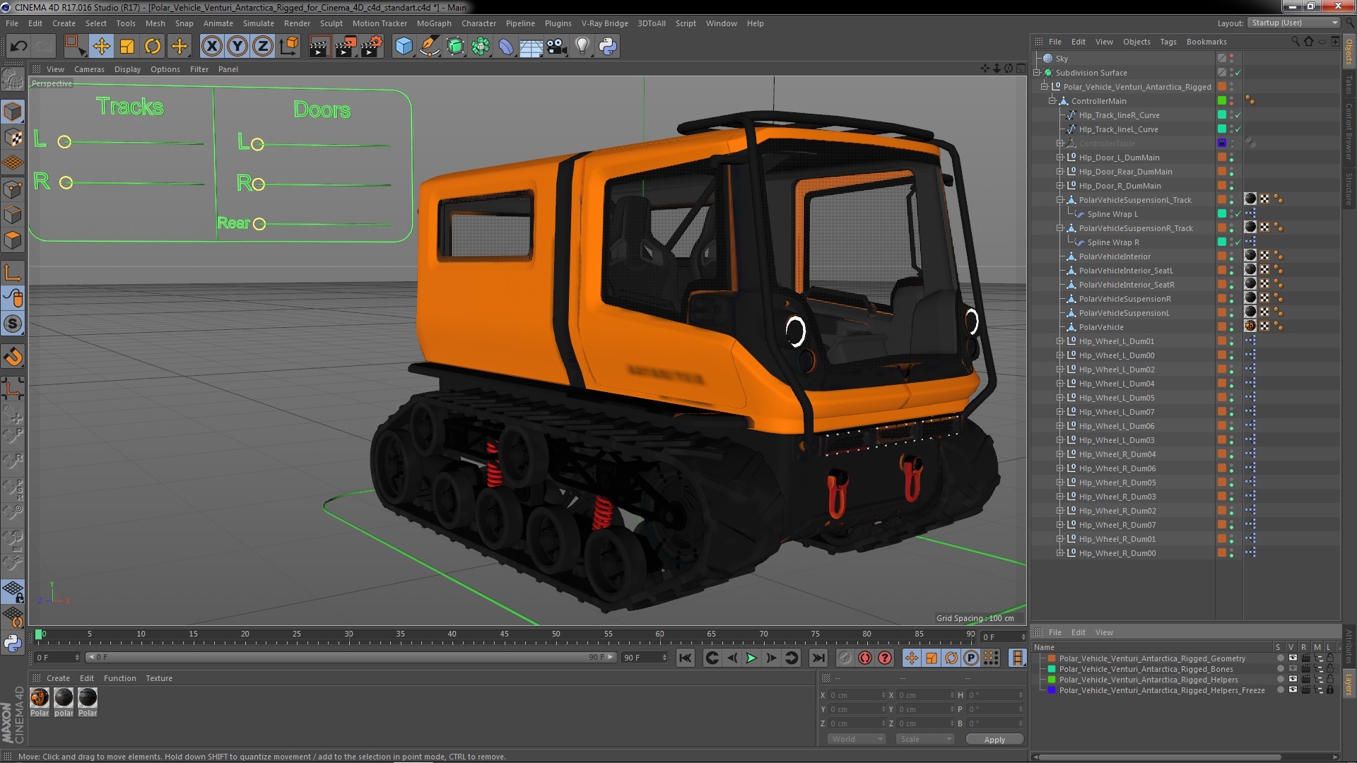The width and height of the screenshot is (1357, 763).
Task: Collapse the ControllerMain tree item
Action: 1052,101
